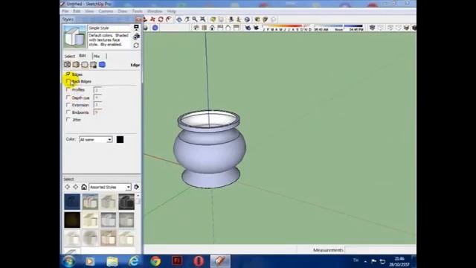
Task: Enable the Jitter checkbox
Action: tap(68, 119)
